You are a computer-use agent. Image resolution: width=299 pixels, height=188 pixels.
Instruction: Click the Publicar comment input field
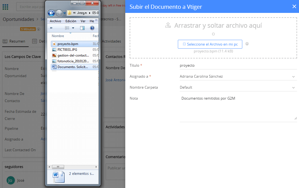click(x=116, y=172)
